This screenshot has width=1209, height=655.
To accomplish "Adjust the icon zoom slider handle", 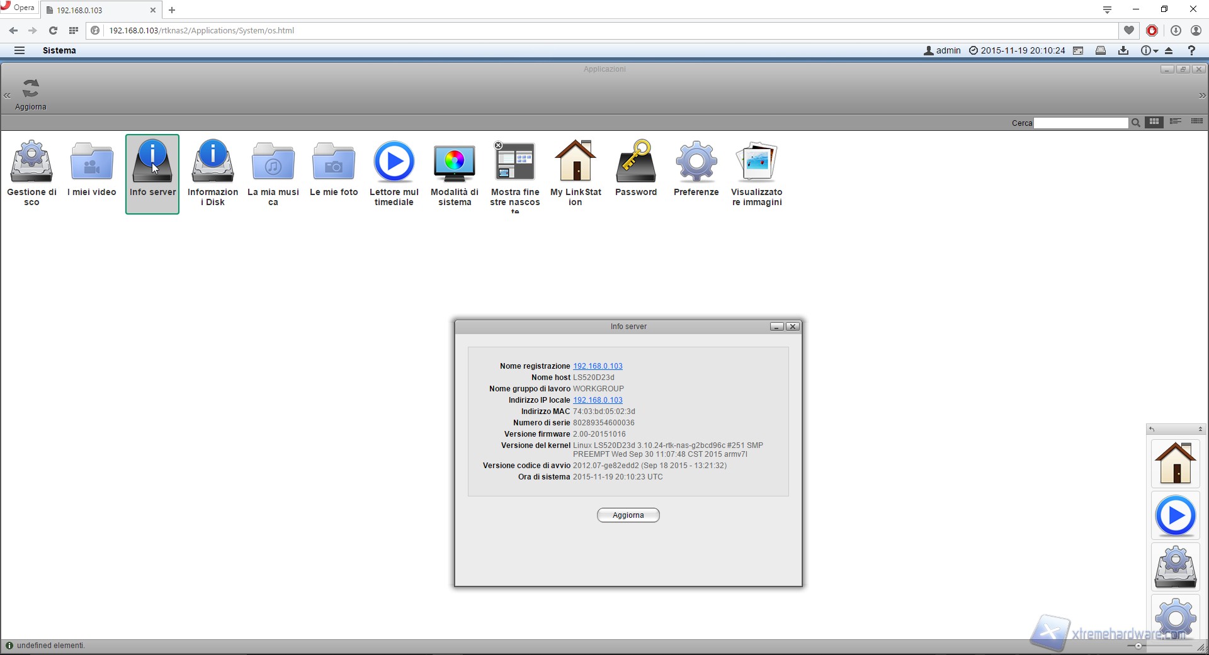I will click(1138, 646).
